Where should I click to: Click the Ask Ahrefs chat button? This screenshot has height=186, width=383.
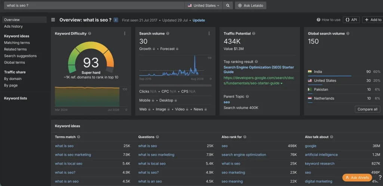pyautogui.click(x=357, y=178)
